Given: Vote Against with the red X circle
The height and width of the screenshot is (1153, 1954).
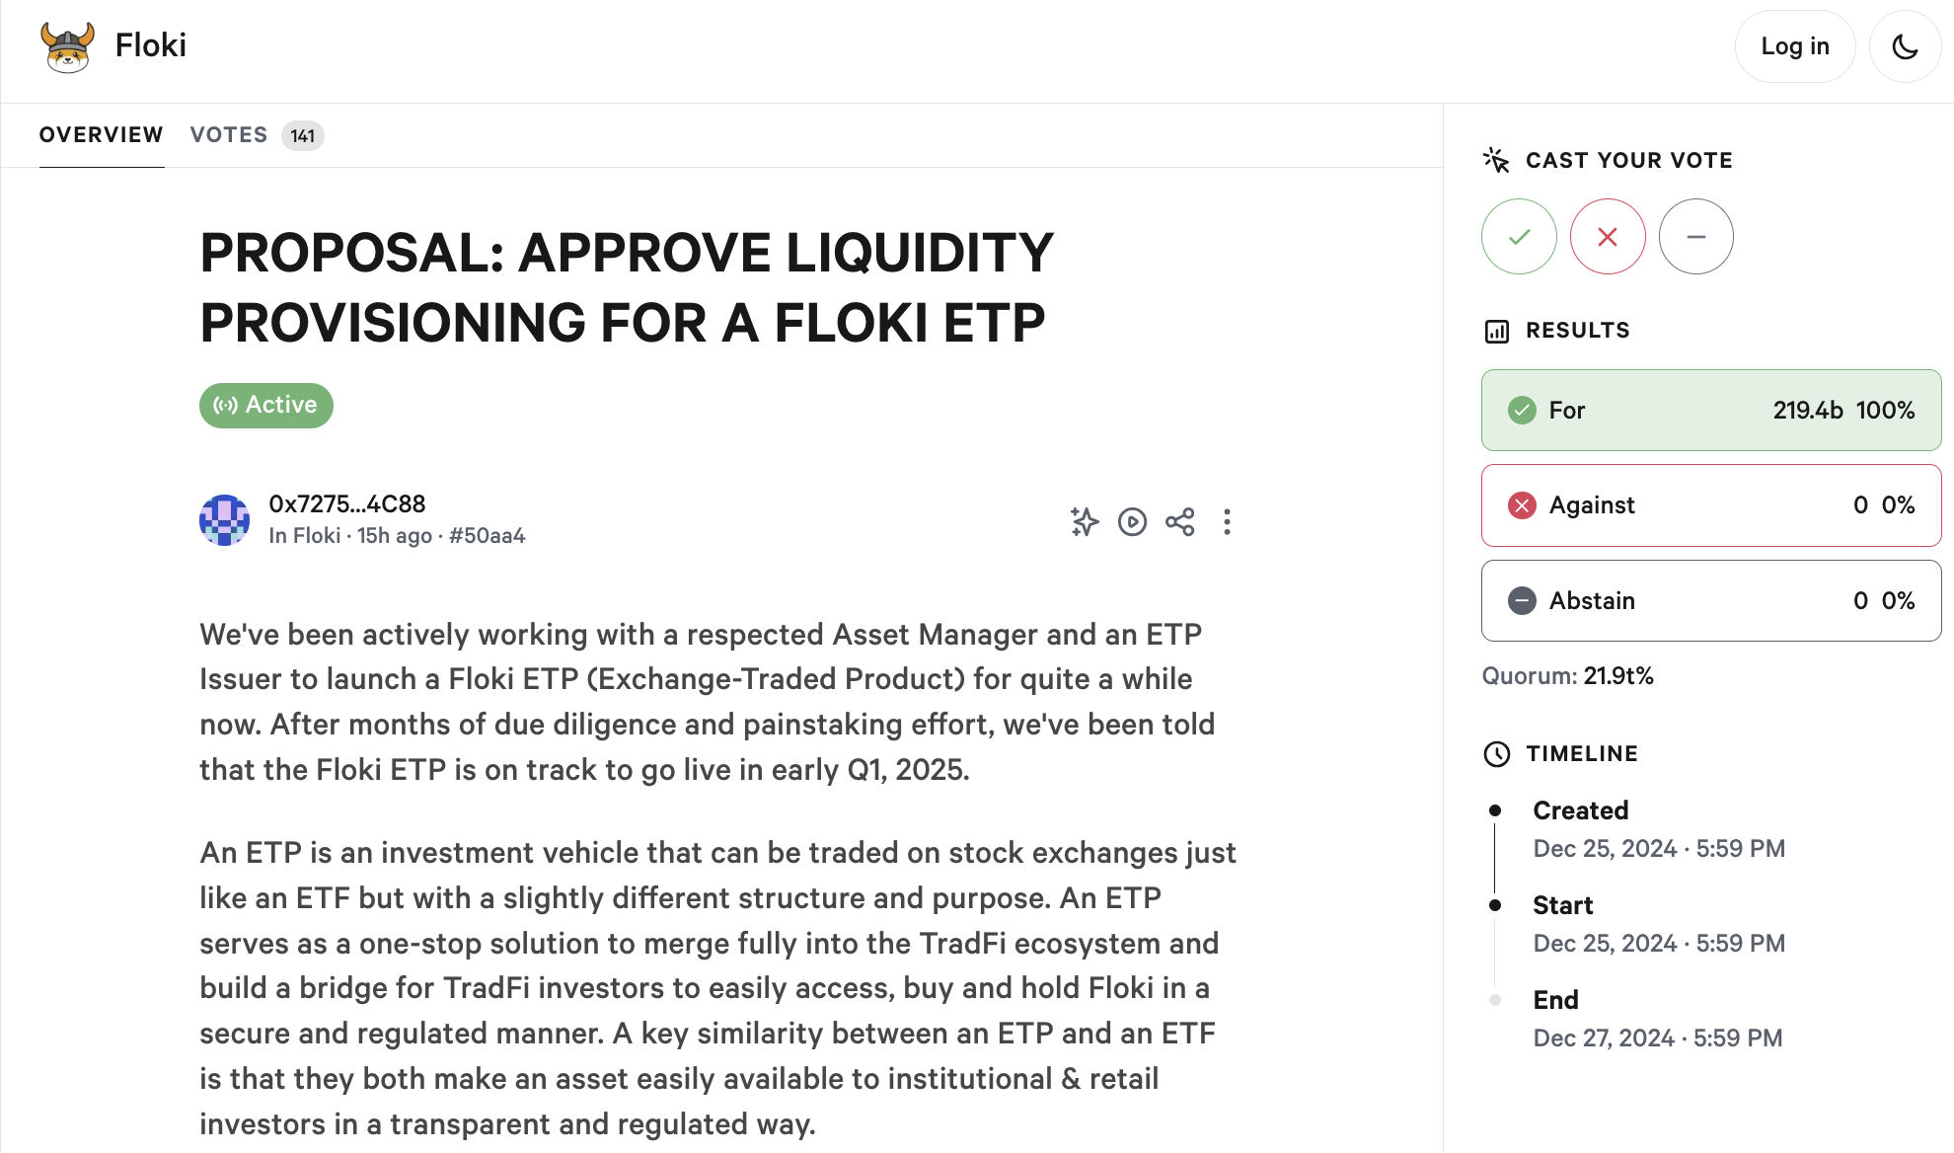Looking at the screenshot, I should [1608, 237].
